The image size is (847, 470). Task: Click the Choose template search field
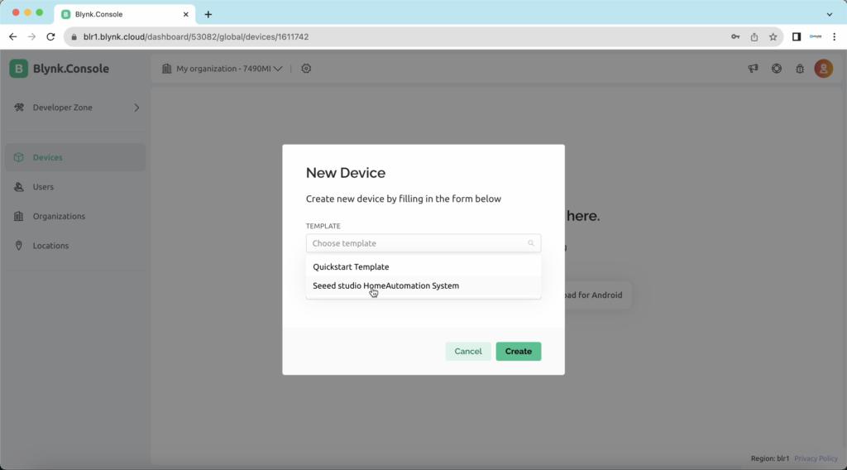click(423, 243)
